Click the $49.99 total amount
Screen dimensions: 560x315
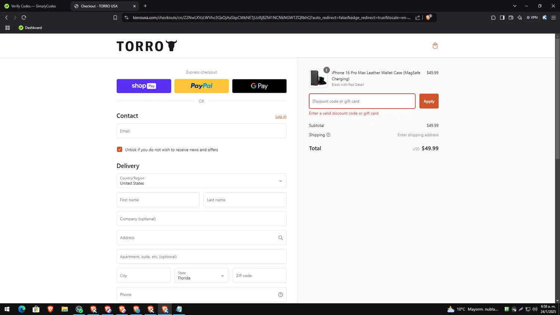430,148
